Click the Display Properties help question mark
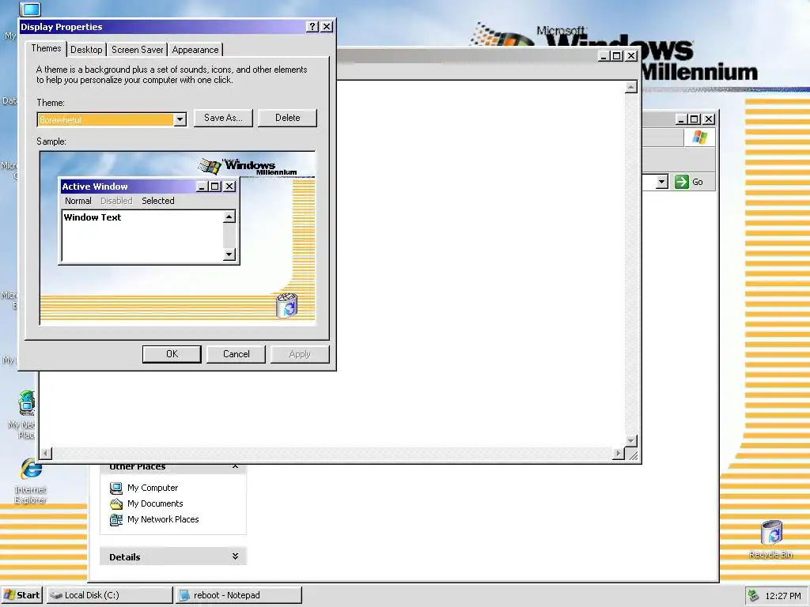This screenshot has height=607, width=810. 312,27
